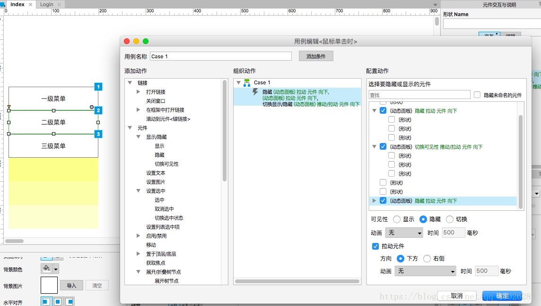Click the 用例名称 Case 1 field
This screenshot has width=541, height=306.
221,56
